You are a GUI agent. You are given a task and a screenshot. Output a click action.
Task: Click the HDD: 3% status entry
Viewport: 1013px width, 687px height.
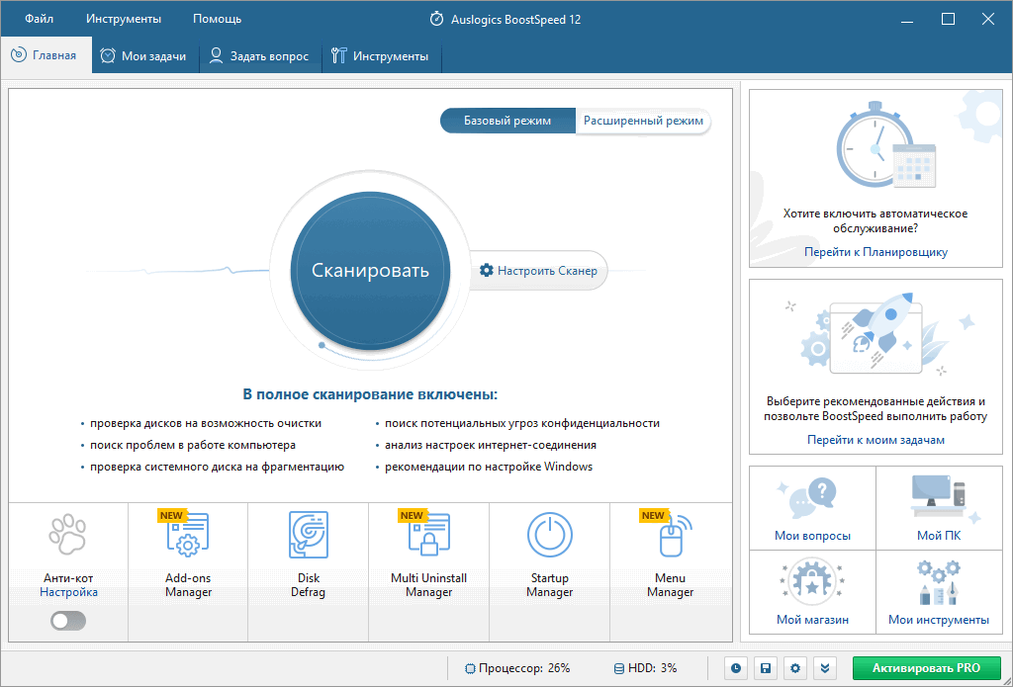pyautogui.click(x=645, y=669)
